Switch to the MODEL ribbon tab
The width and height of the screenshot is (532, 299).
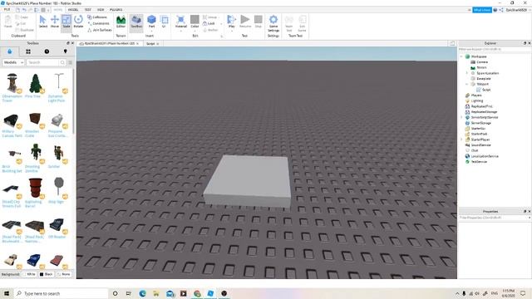coord(73,10)
